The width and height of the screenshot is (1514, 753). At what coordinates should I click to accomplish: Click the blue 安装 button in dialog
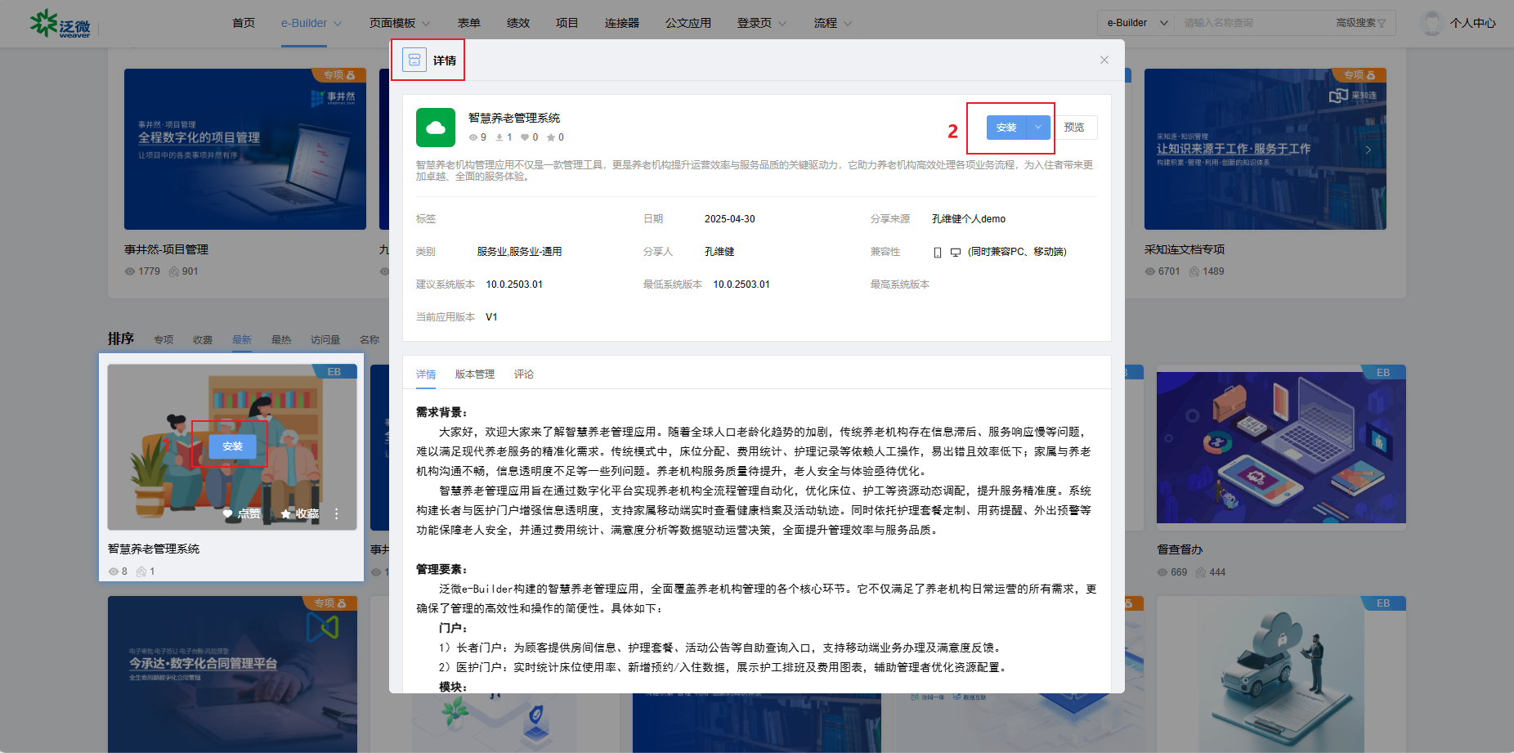tap(1006, 128)
